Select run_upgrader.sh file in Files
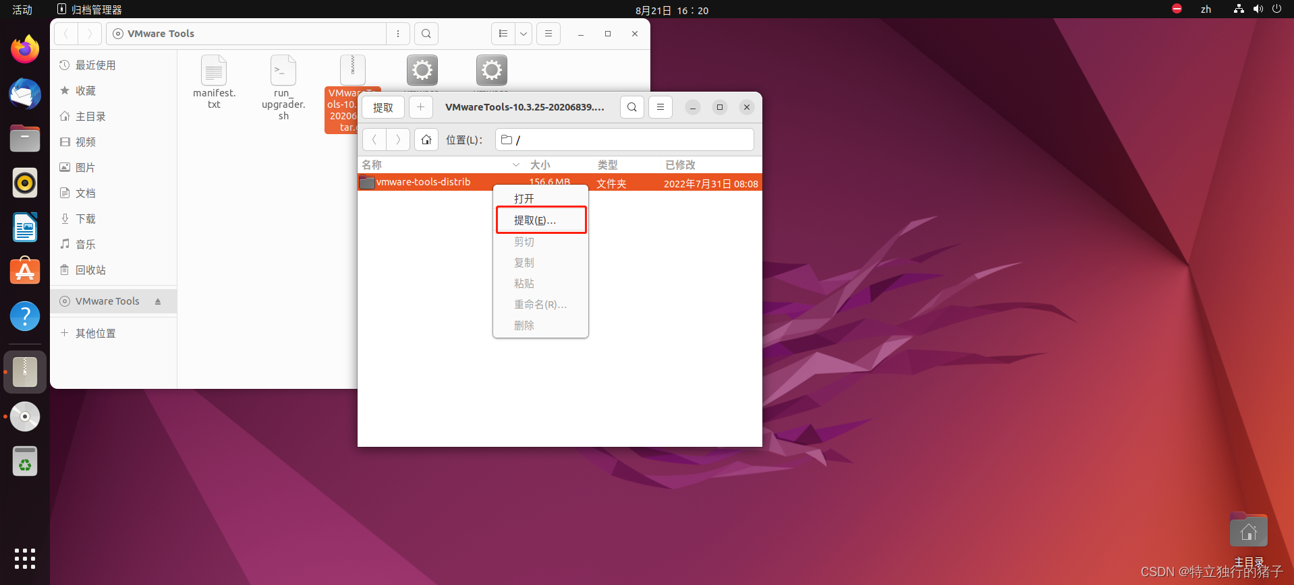Viewport: 1294px width, 585px height. point(283,88)
